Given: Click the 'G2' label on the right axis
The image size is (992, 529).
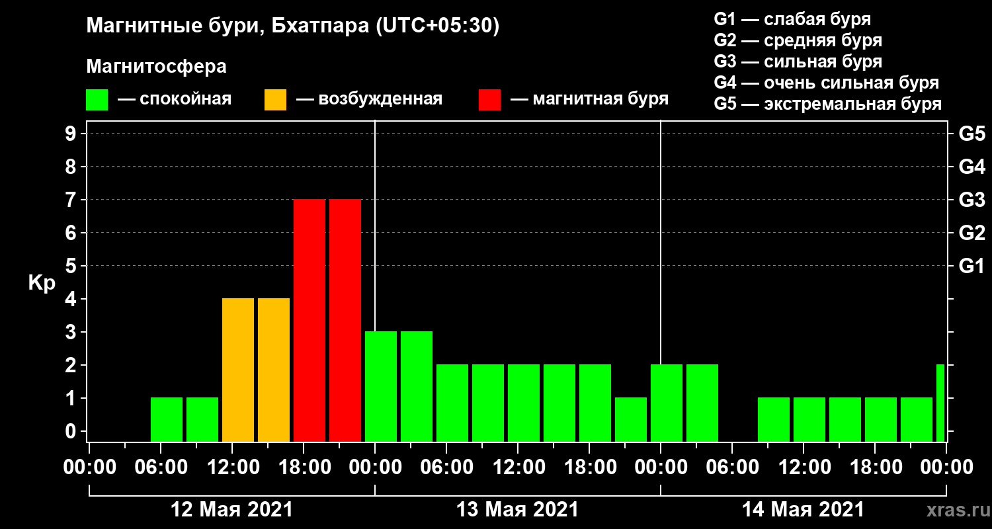Looking at the screenshot, I should click(x=971, y=233).
